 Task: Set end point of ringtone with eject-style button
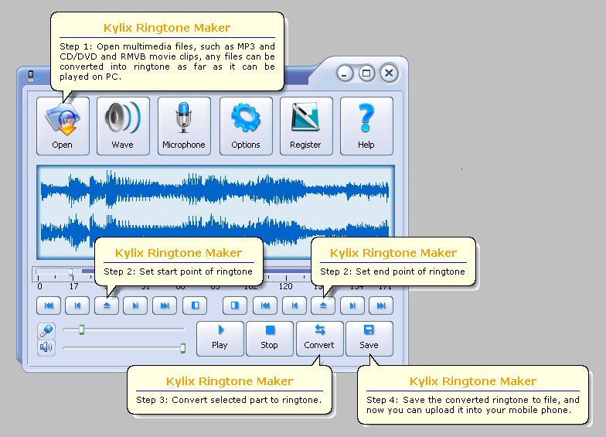point(323,306)
